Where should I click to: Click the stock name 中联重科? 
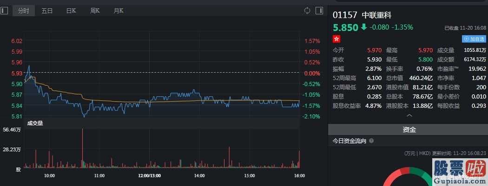pyautogui.click(x=377, y=15)
